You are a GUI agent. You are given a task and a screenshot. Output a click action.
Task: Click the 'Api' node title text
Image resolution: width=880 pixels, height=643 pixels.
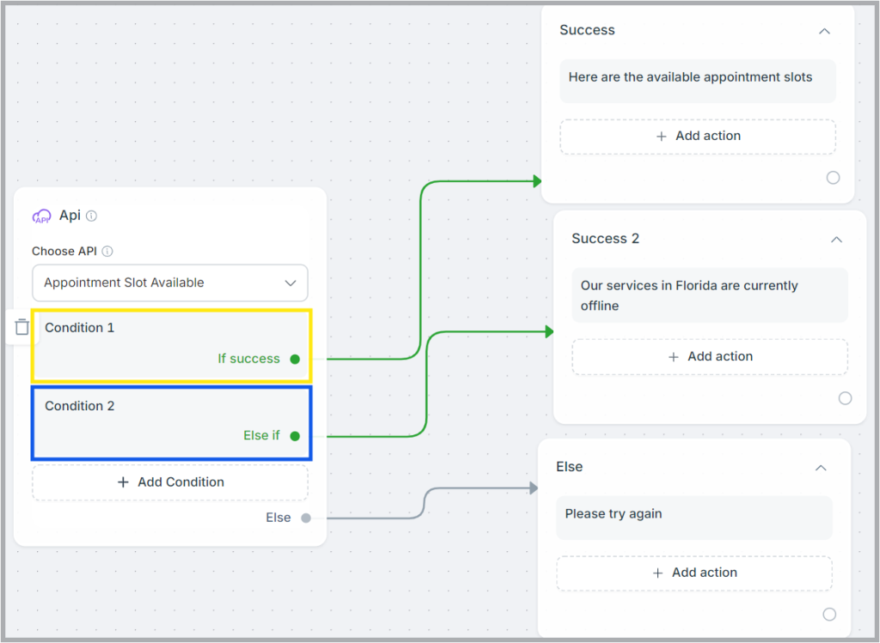click(x=70, y=215)
